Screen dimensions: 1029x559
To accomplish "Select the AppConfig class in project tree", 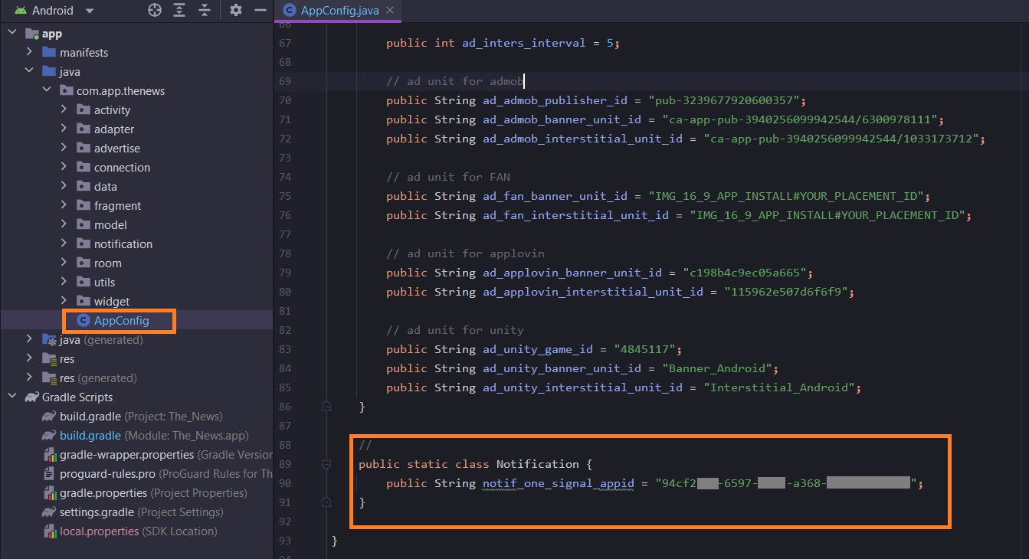I will click(121, 321).
